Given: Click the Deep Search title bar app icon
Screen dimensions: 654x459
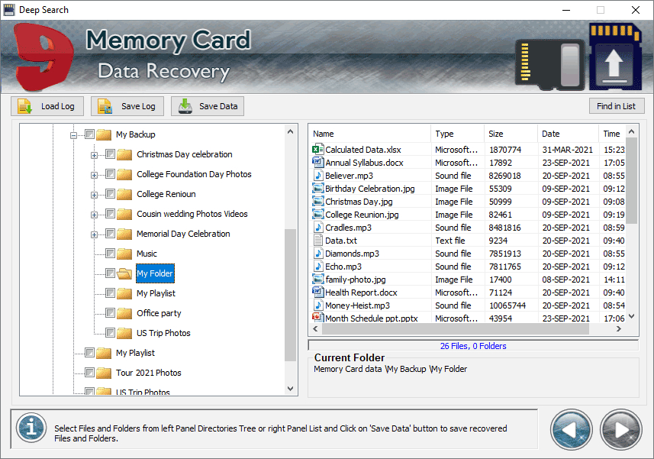Looking at the screenshot, I should [9, 10].
